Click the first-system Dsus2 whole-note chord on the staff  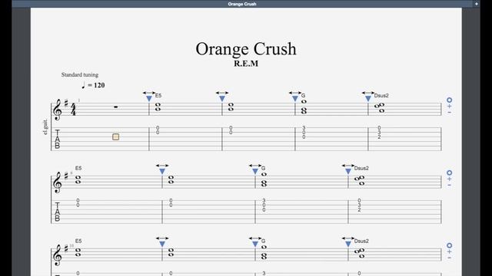(x=380, y=108)
